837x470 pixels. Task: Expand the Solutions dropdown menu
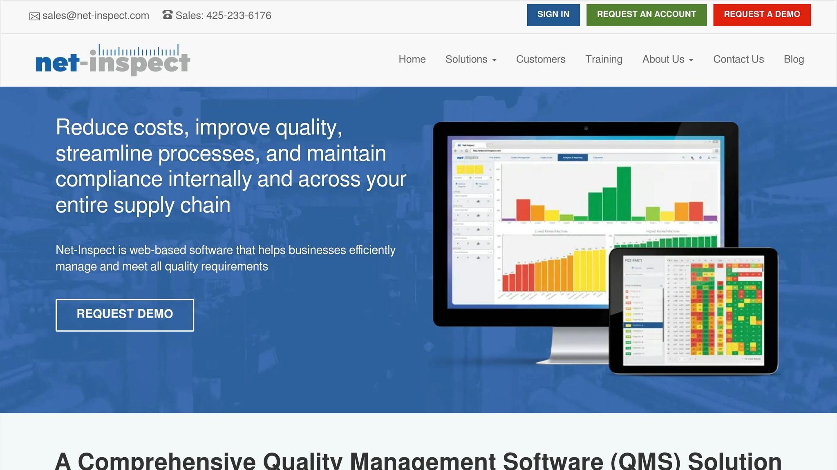471,60
